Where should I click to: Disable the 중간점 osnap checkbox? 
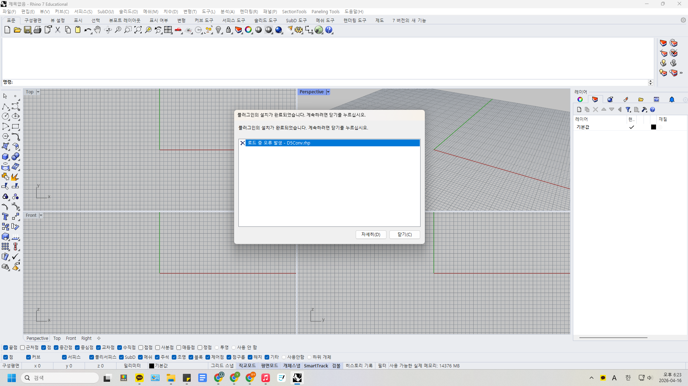click(56, 348)
